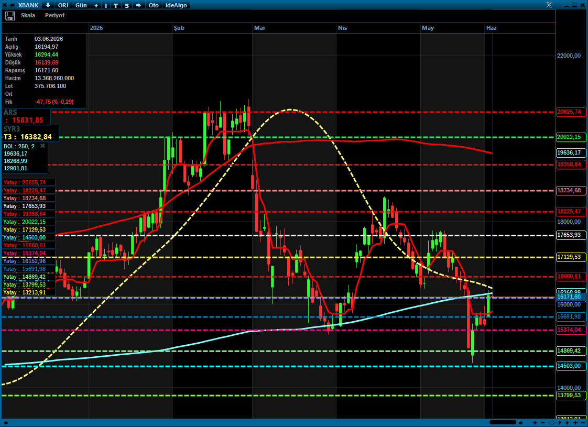Viewport: 588px width, 427px height.
Task: Click the down arrow next to XBANK
Action: pyautogui.click(x=48, y=5)
